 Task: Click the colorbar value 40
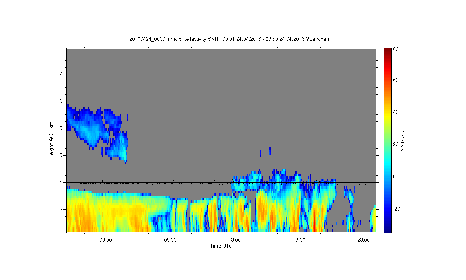click(396, 112)
